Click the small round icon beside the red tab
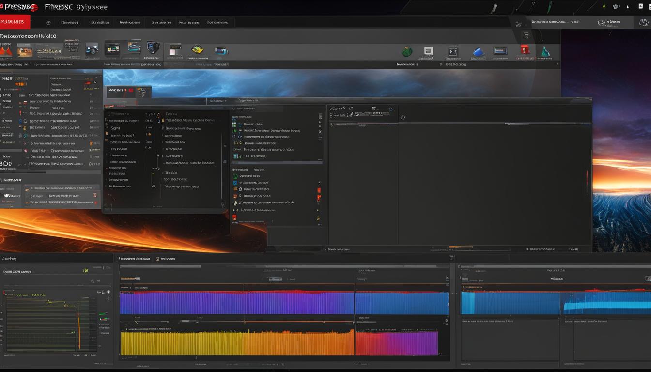 coord(48,23)
